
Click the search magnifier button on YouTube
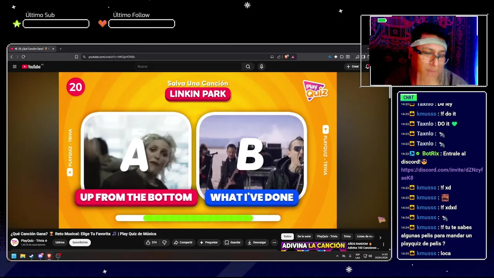tap(248, 66)
